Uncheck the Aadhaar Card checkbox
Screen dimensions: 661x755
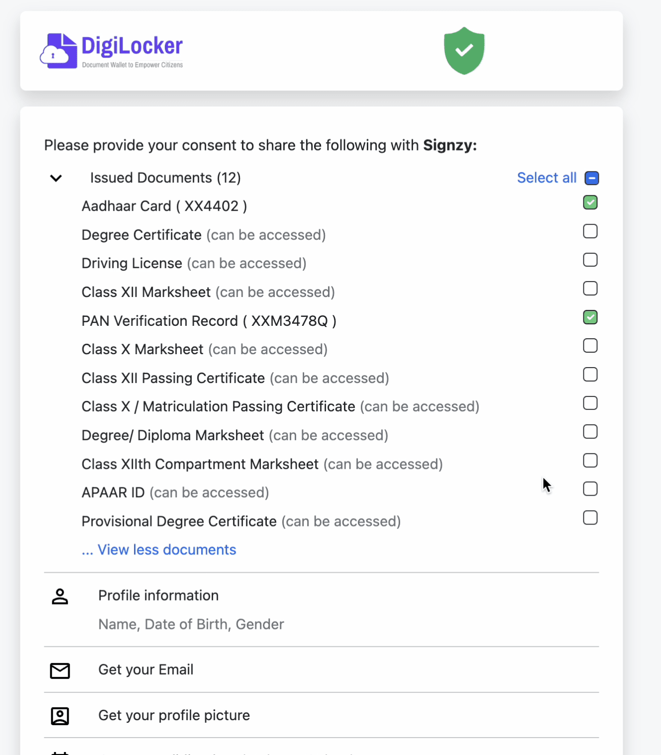tap(590, 203)
